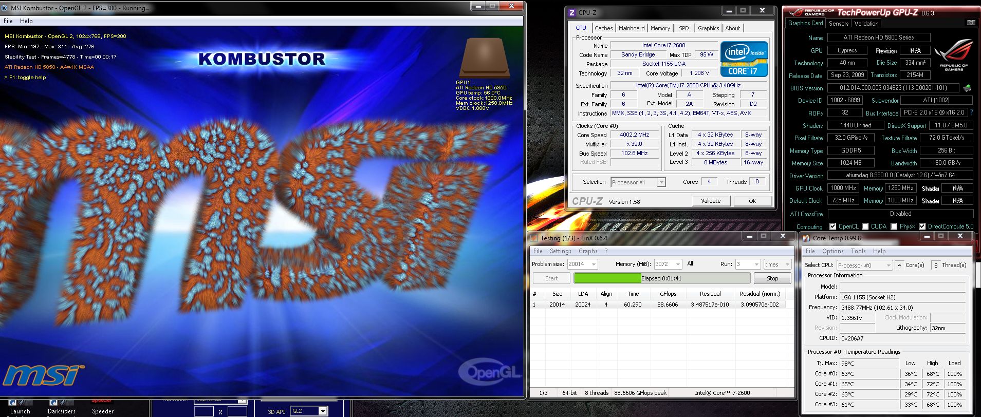Click the '8 threads' LinX status bar entry
Image resolution: width=981 pixels, height=417 pixels.
(x=596, y=393)
